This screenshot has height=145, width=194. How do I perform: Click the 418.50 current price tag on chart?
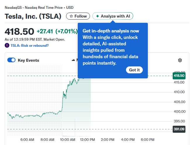tap(179, 76)
